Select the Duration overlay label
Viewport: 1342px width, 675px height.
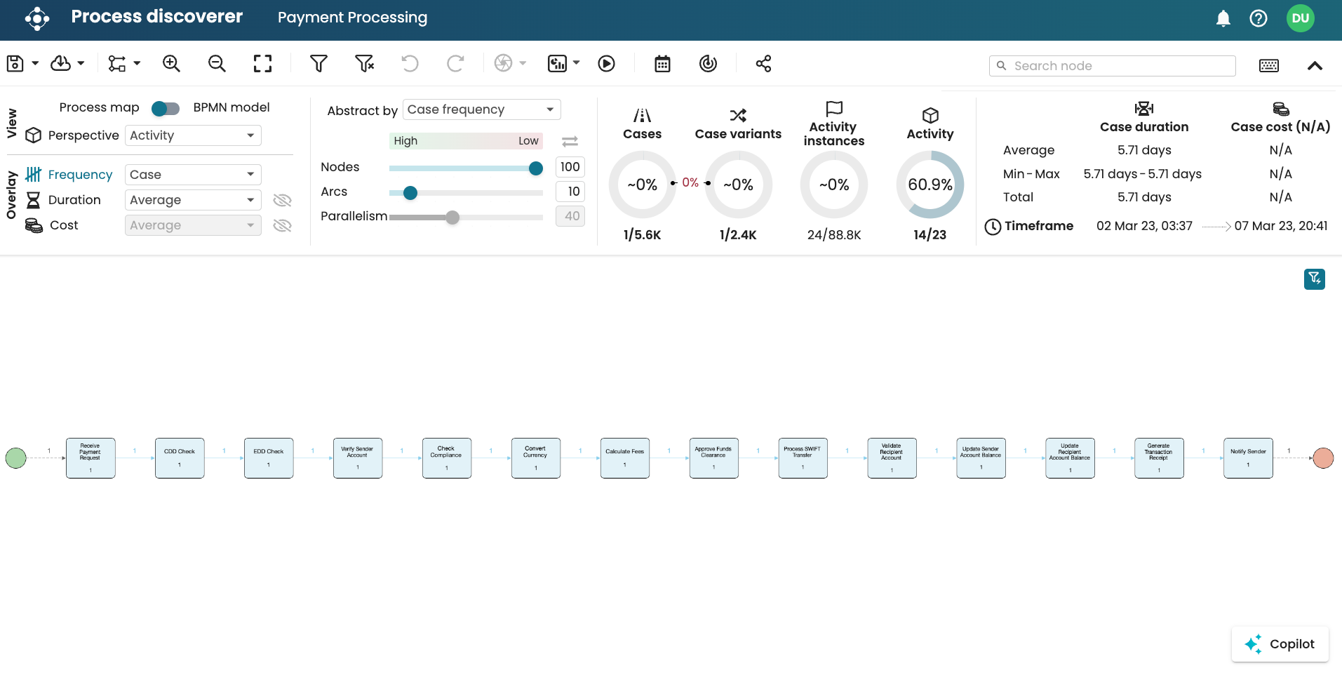coord(74,200)
